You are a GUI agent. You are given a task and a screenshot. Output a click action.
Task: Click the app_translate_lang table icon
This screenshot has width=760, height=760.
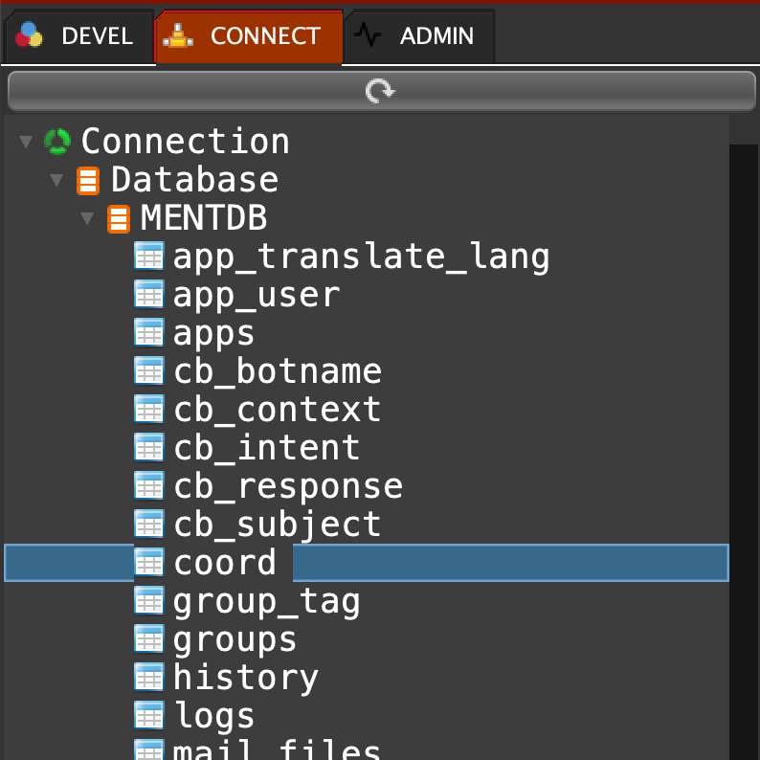tap(148, 257)
